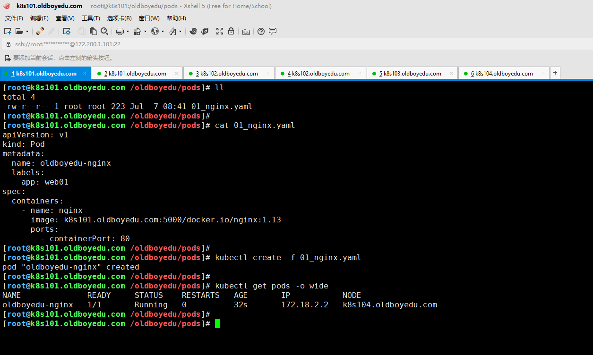Add a new tab with the plus button
Screen dimensions: 593x355
point(555,73)
